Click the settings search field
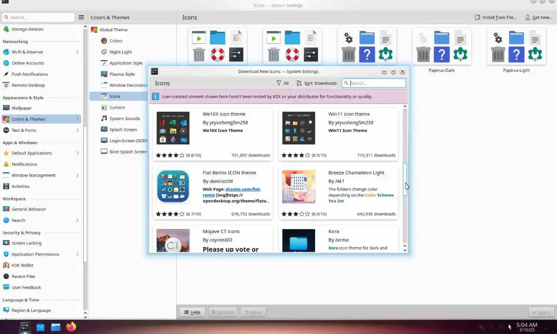This screenshot has width=557, height=334. 38,17
